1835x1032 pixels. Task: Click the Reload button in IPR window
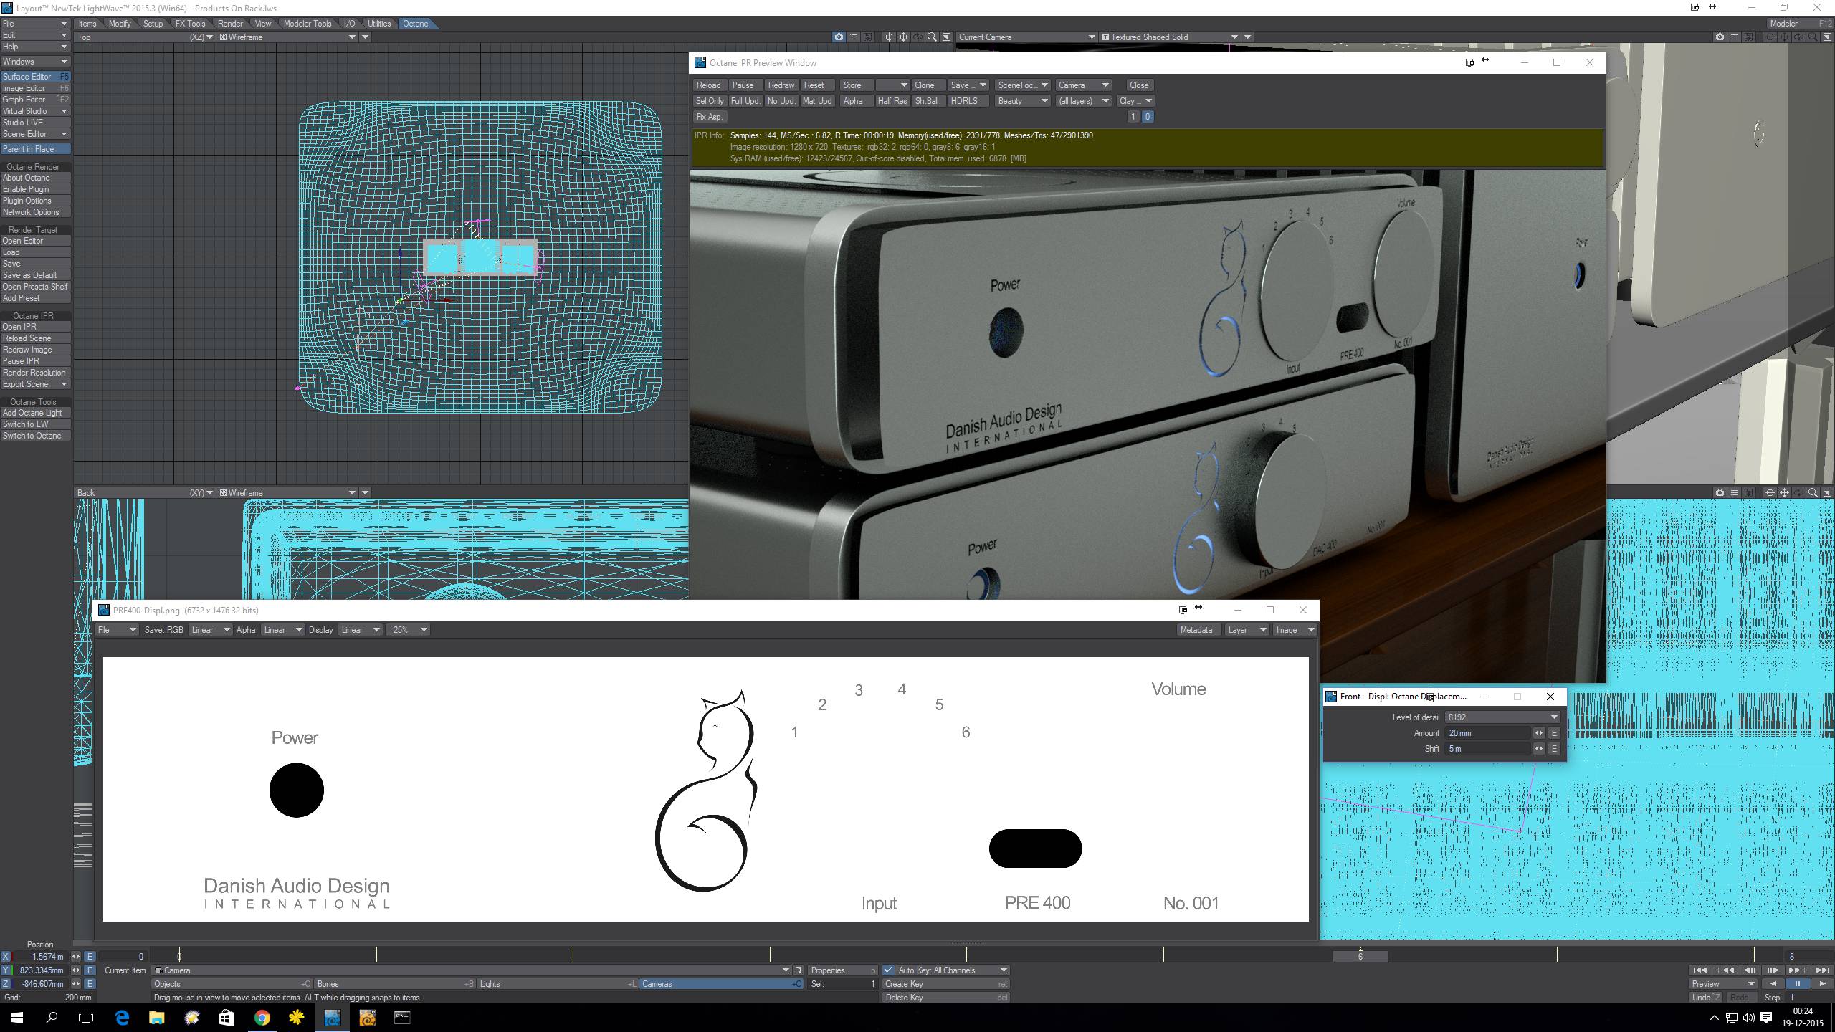(708, 85)
